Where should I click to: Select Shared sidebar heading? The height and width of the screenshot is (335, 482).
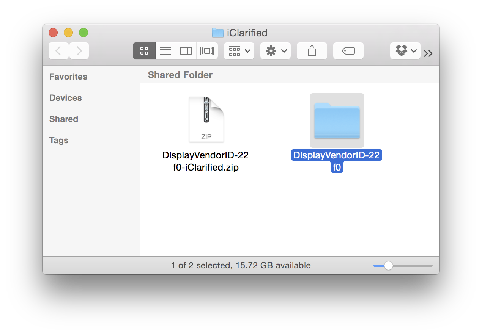pos(64,119)
